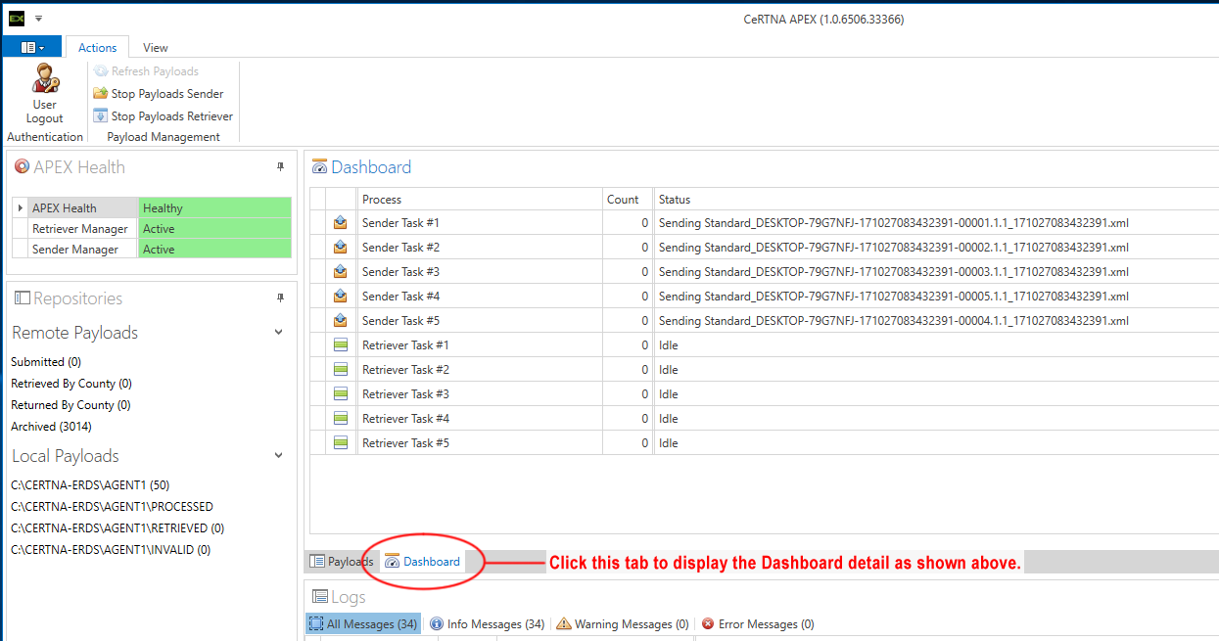The height and width of the screenshot is (641, 1219).
Task: Click Stop Payloads Sender icon
Action: pyautogui.click(x=101, y=94)
